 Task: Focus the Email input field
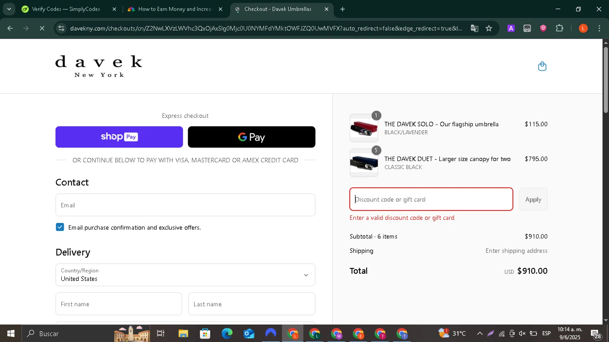185,205
